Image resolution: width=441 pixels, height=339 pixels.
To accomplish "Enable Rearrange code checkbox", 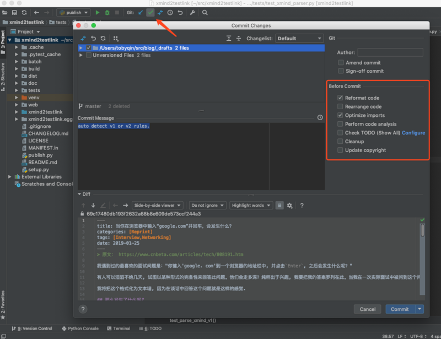I will (x=340, y=106).
